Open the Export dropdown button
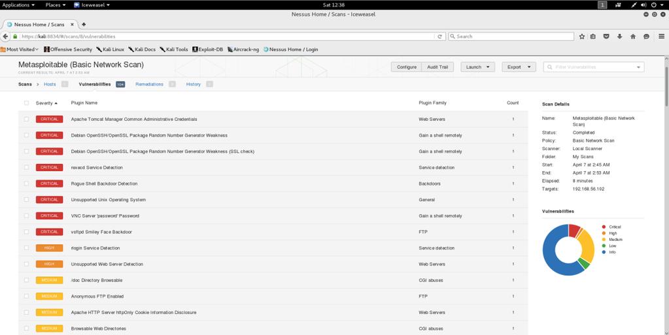Screen dimensions: 669x335 [519, 67]
